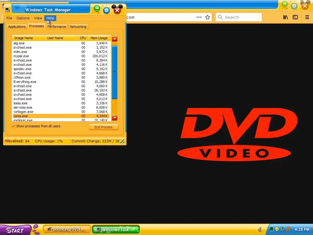Image resolution: width=313 pixels, height=235 pixels.
Task: Click the CPU Usage: 1% status entry
Action: pos(49,141)
